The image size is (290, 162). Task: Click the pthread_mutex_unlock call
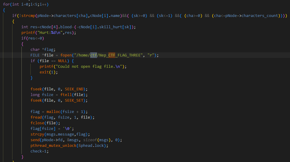coord(52,146)
